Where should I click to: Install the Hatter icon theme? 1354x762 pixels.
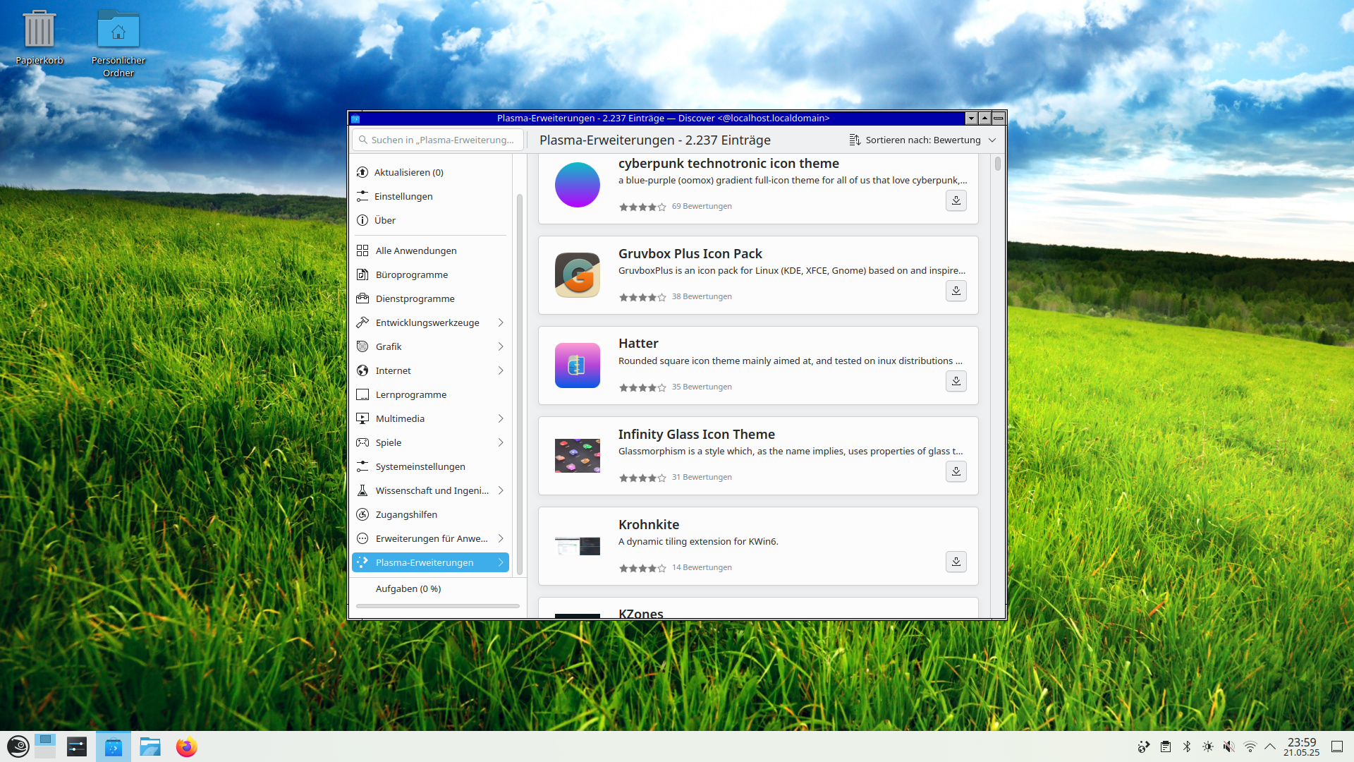click(x=956, y=381)
